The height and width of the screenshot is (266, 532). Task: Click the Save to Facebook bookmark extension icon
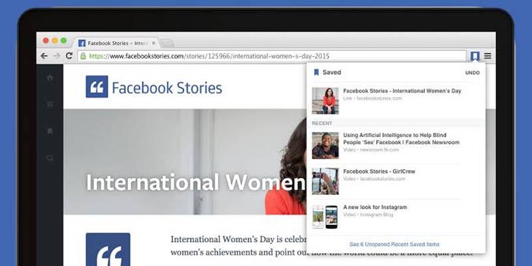tap(475, 56)
